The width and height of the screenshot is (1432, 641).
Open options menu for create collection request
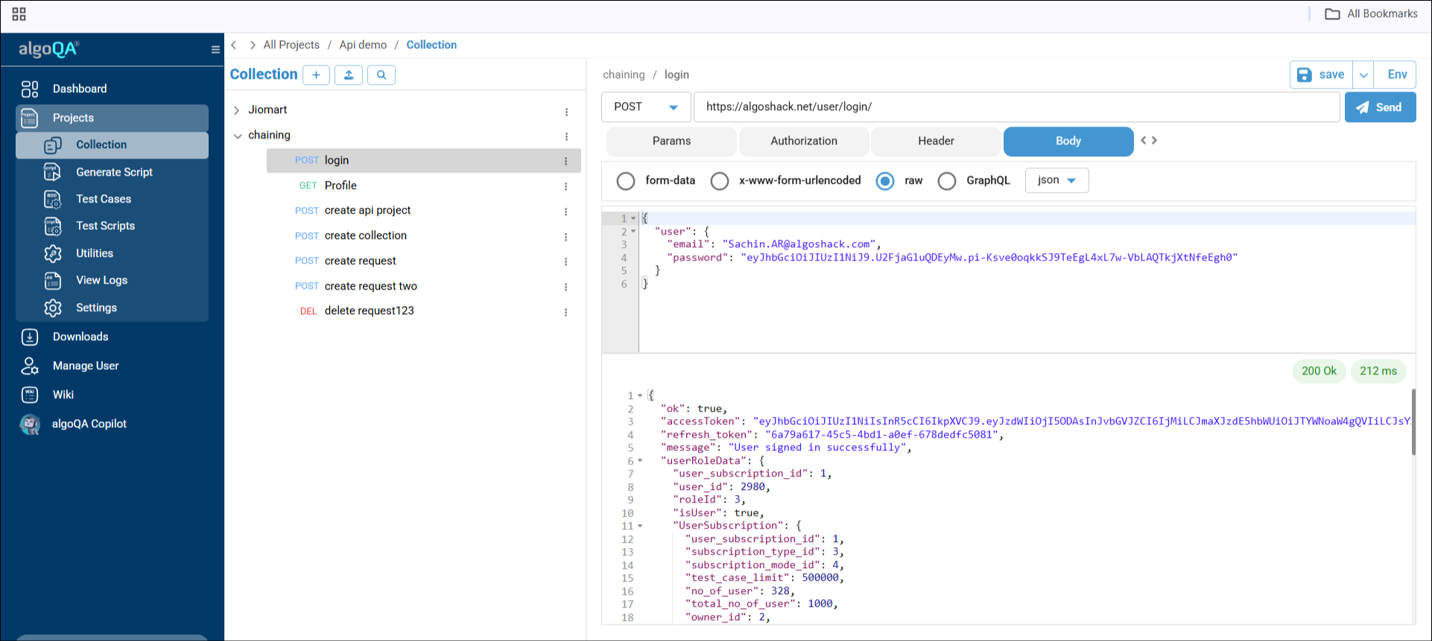(565, 237)
